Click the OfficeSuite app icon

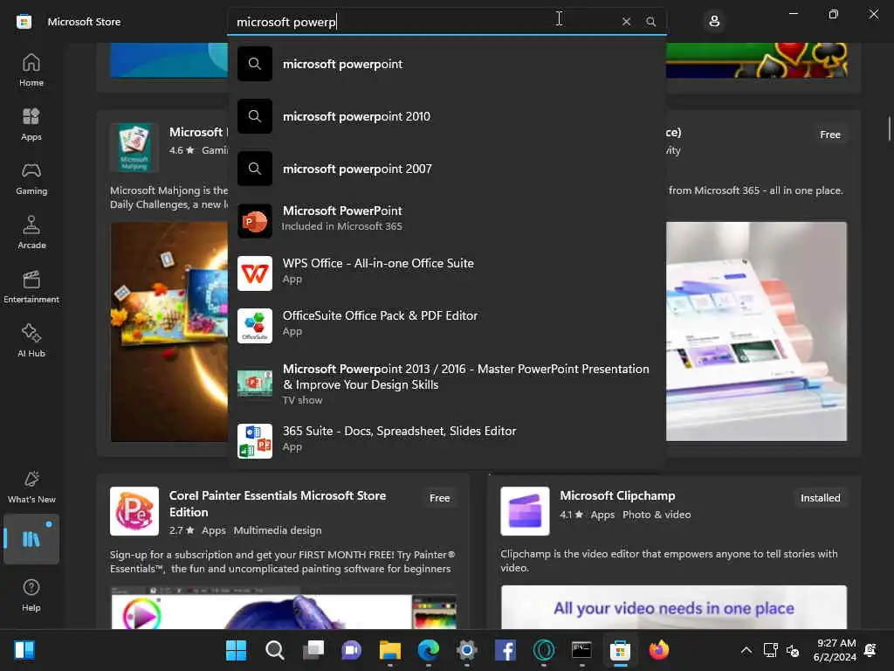(255, 326)
